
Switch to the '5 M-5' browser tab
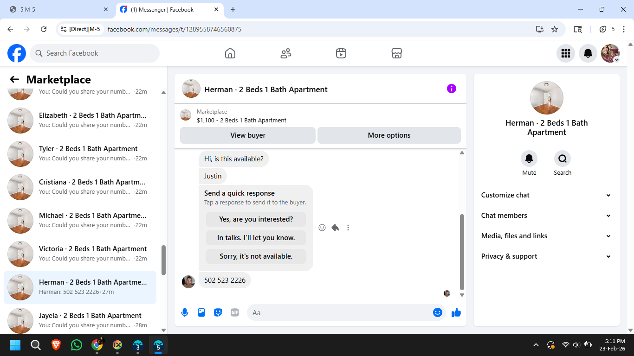coord(58,9)
